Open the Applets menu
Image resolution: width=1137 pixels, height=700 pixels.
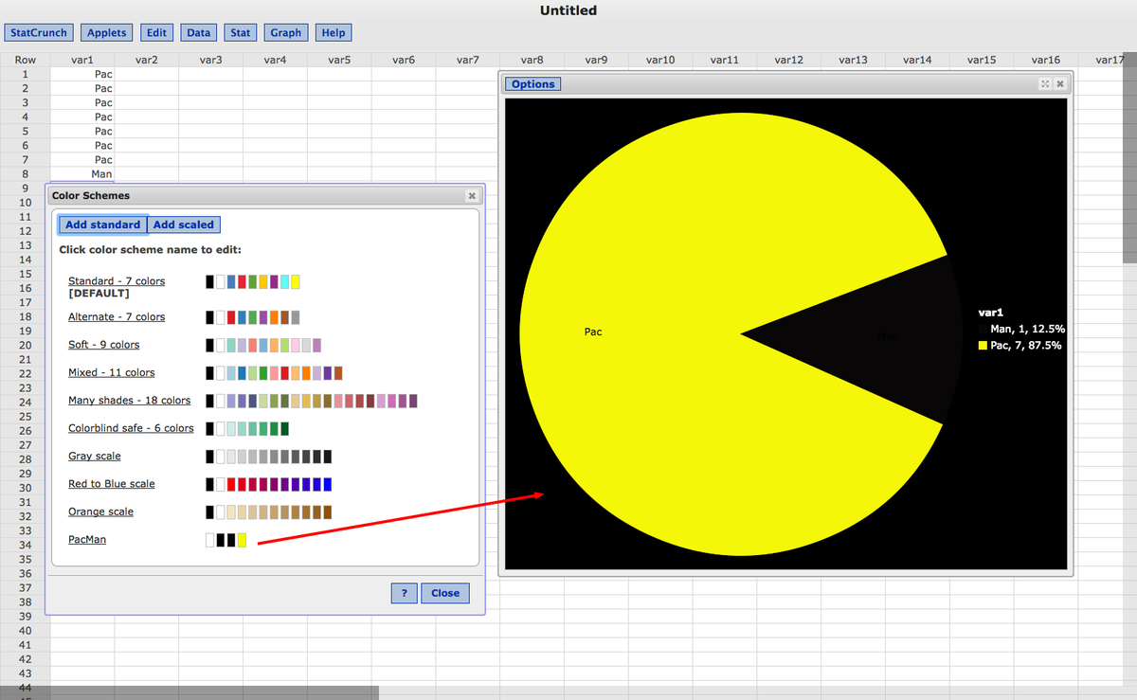tap(107, 32)
